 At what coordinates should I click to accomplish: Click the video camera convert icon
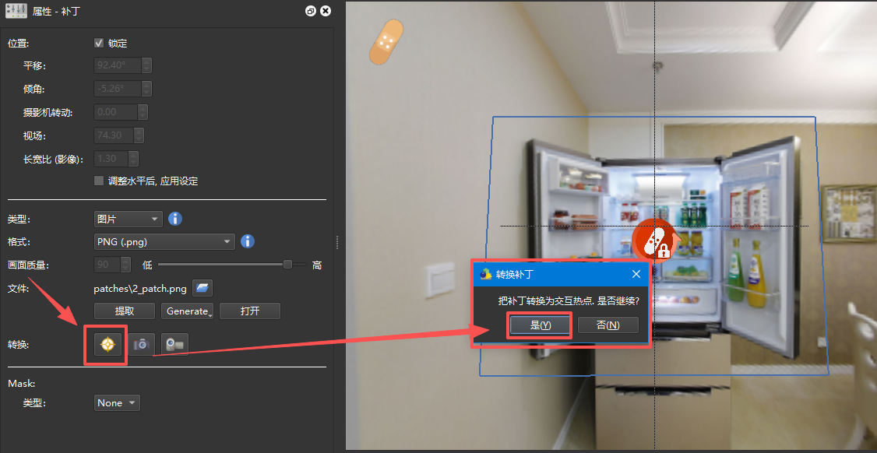point(175,344)
